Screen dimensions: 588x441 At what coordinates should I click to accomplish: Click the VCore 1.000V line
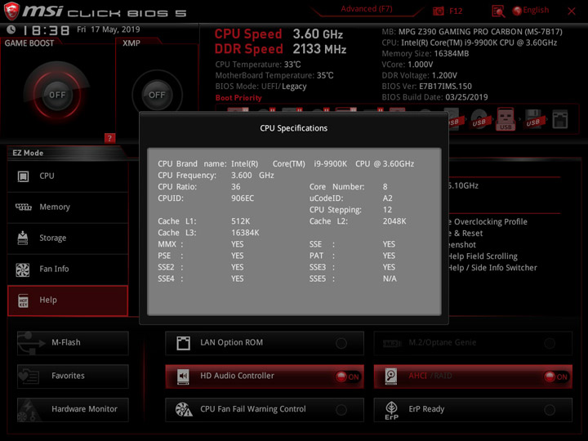408,65
